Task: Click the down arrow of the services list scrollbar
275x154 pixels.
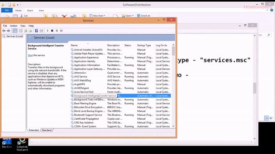Action: tap(173, 126)
